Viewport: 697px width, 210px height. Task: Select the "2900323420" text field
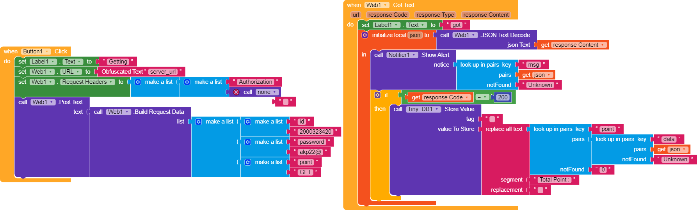[315, 132]
